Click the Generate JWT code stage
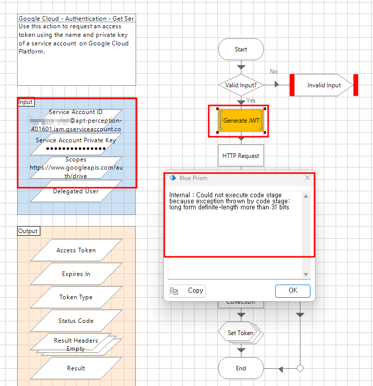This screenshot has height=386, width=373. tap(241, 121)
